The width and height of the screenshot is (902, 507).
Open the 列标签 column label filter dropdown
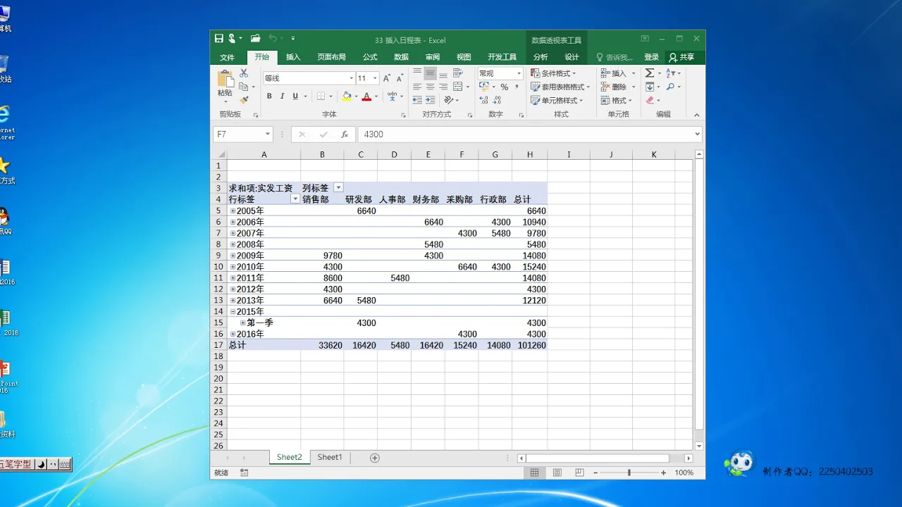338,188
